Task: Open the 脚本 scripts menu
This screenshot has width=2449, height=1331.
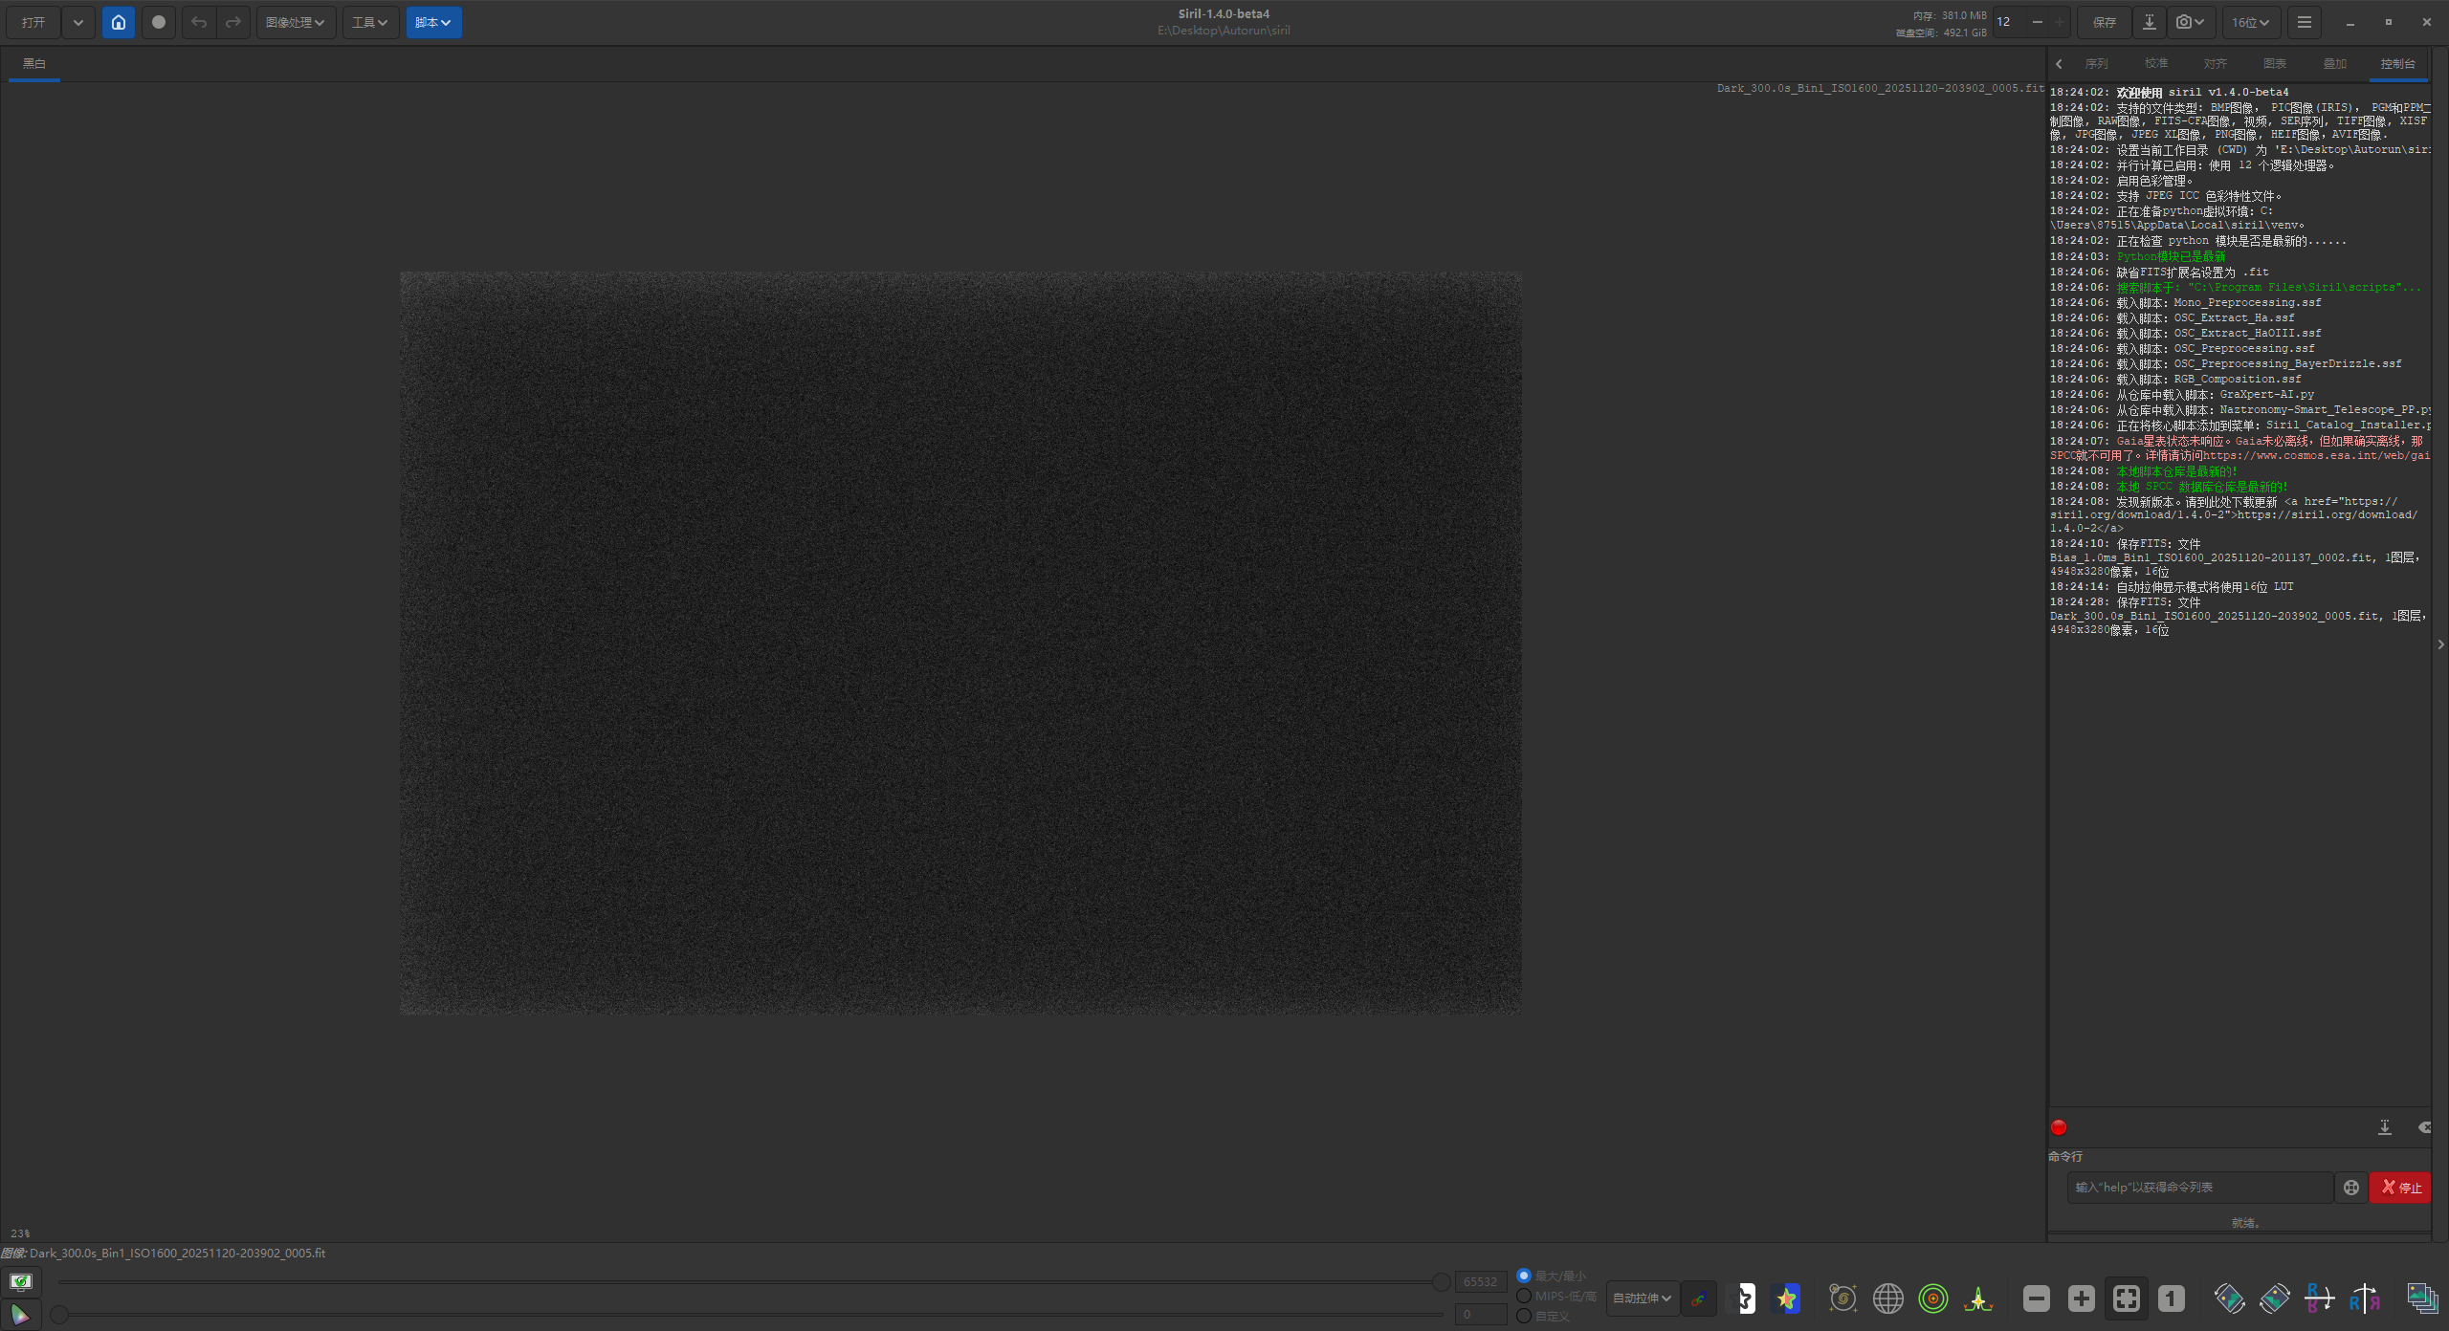Action: 432,22
